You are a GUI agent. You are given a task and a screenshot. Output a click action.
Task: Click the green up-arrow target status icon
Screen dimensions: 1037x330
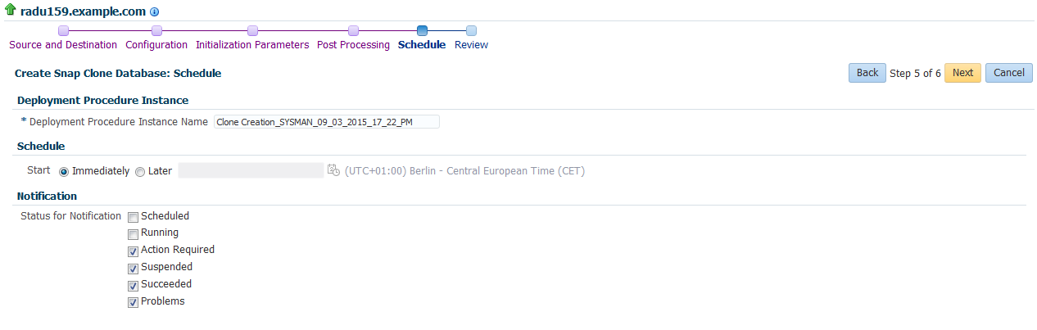point(11,11)
